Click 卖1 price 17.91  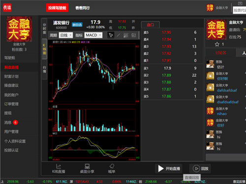click(x=166, y=60)
